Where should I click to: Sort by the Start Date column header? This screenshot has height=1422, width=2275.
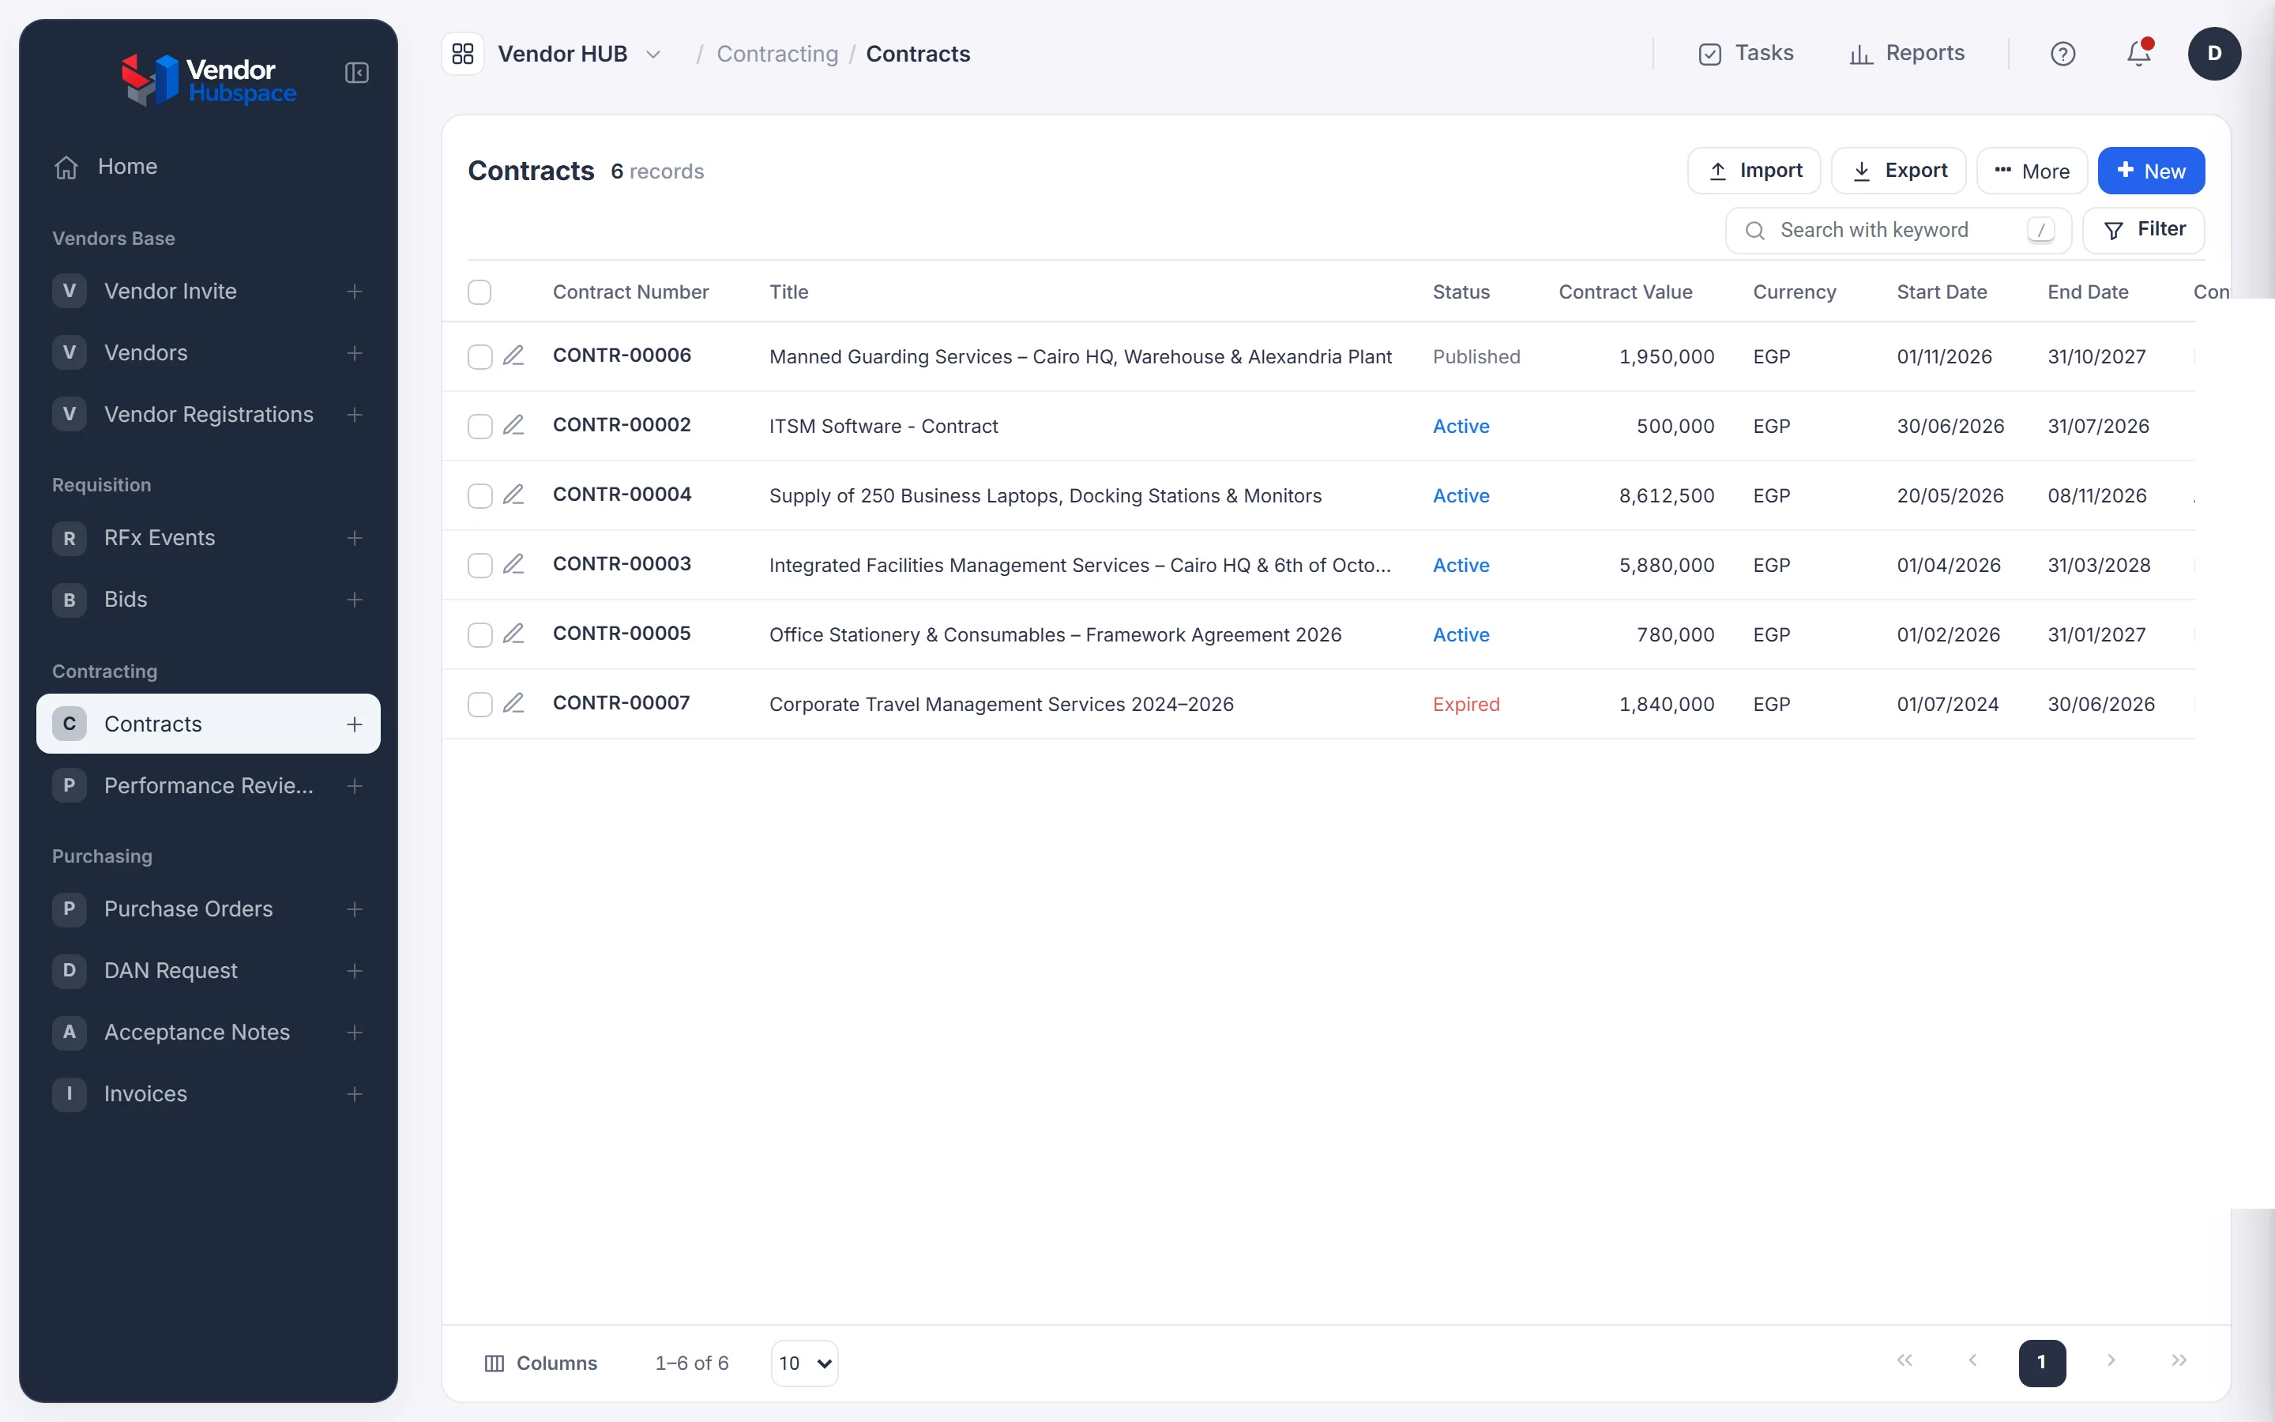click(1942, 292)
